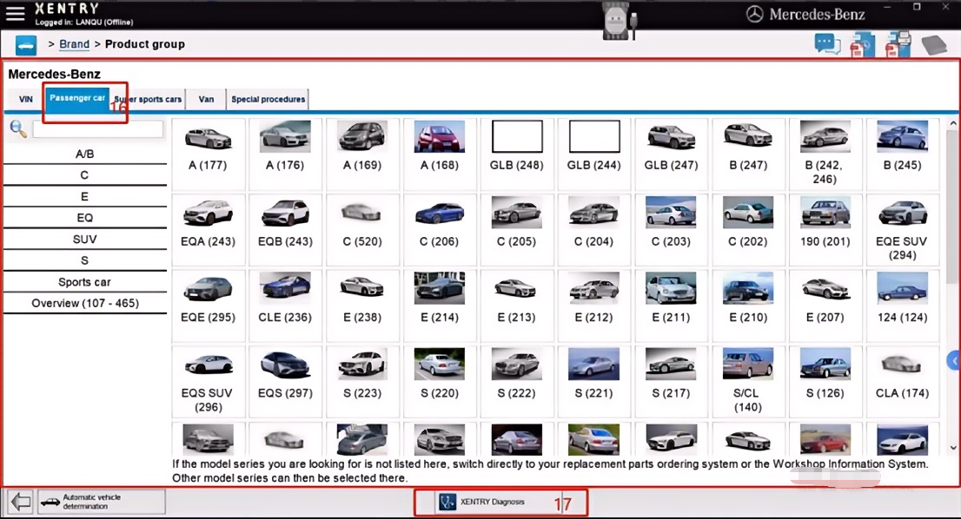Open the chat messages icon

click(x=826, y=44)
